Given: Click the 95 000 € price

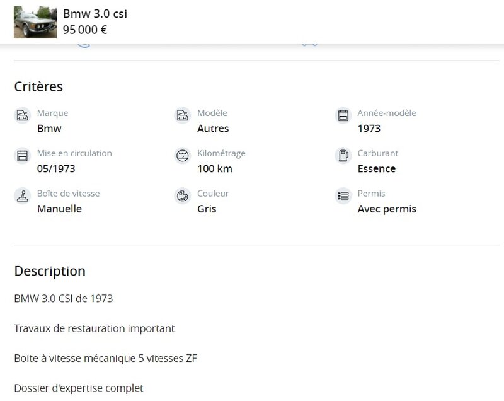Looking at the screenshot, I should point(85,30).
